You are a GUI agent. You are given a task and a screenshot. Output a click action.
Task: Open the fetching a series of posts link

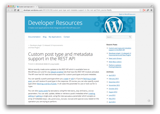[x=47, y=84]
